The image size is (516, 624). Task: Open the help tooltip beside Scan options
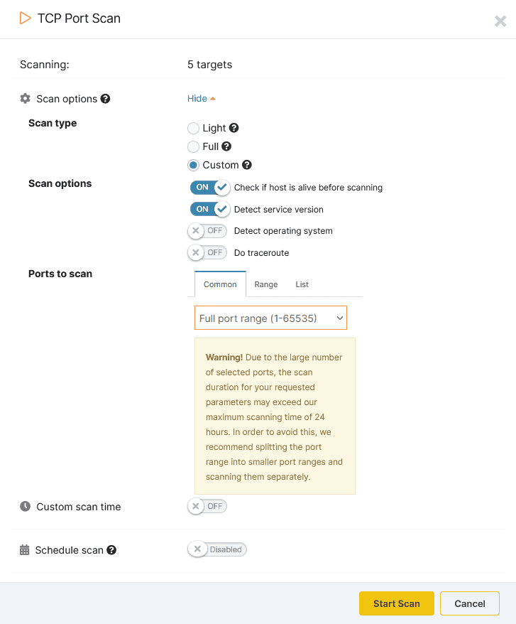[x=105, y=99]
